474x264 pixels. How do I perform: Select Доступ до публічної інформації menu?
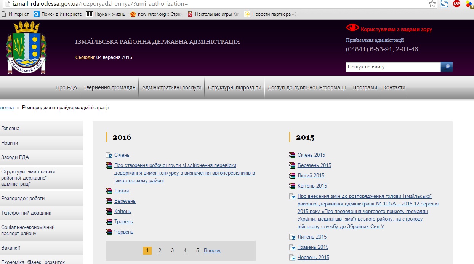[x=306, y=87]
